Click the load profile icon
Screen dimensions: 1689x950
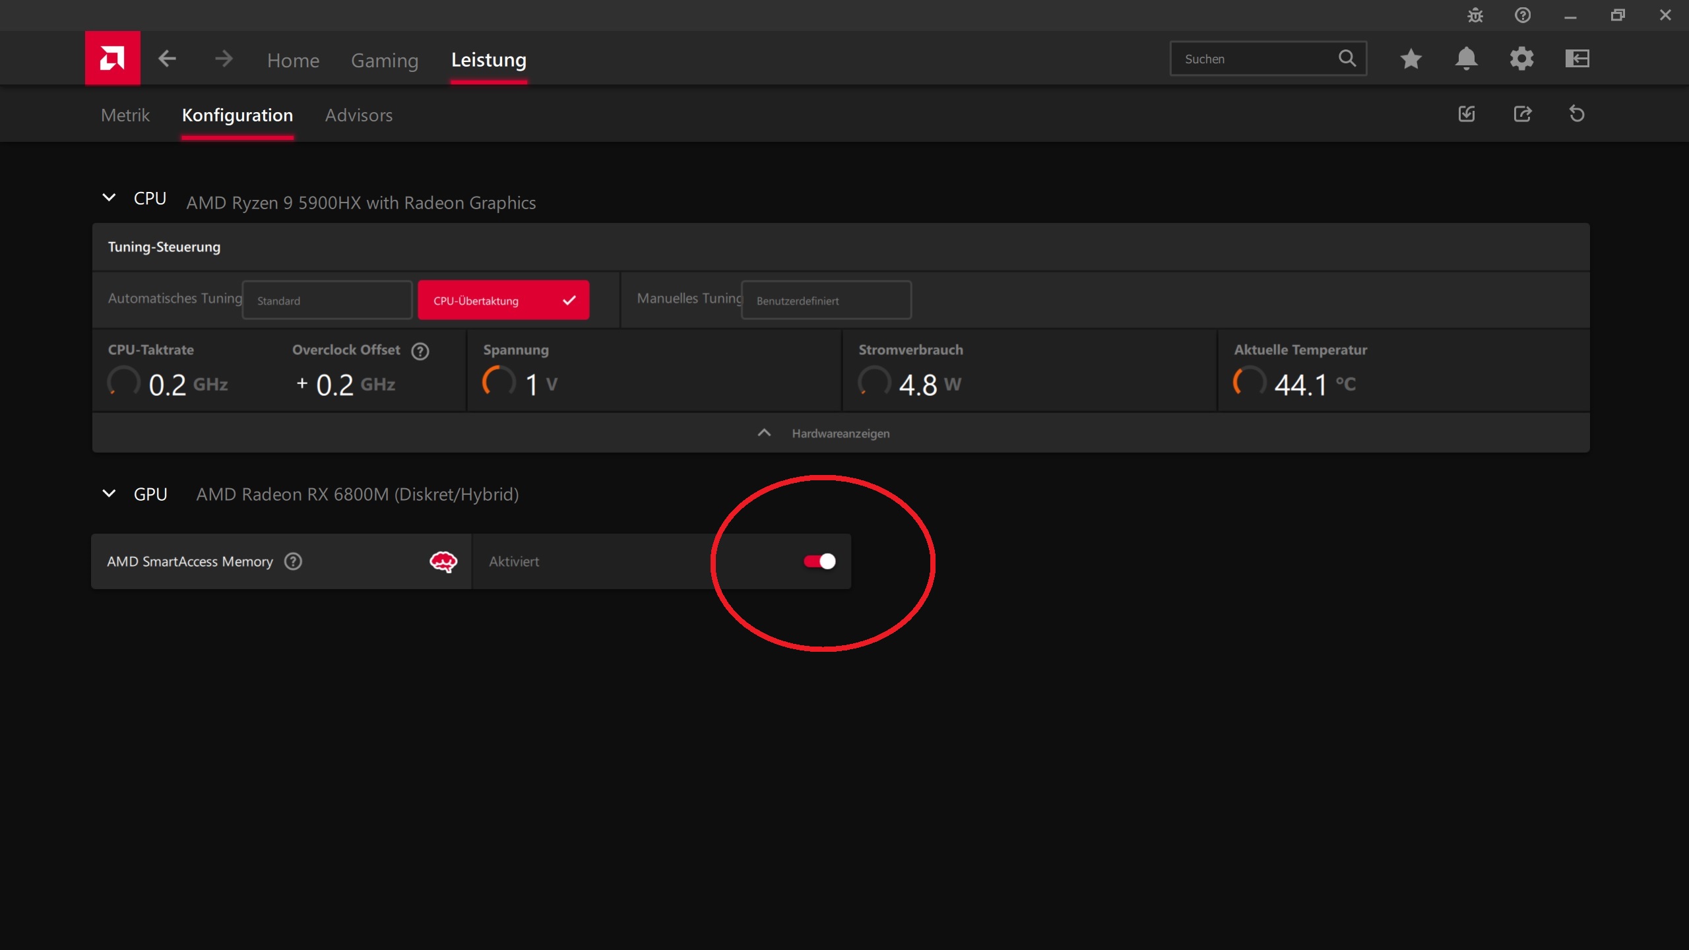pos(1466,114)
